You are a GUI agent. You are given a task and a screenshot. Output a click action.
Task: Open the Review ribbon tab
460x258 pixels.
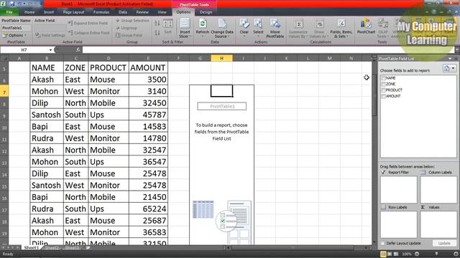coord(142,12)
